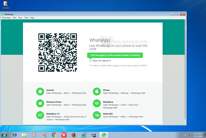Click the Windows Start button
Image resolution: width=206 pixels, height=138 pixels.
(4, 135)
